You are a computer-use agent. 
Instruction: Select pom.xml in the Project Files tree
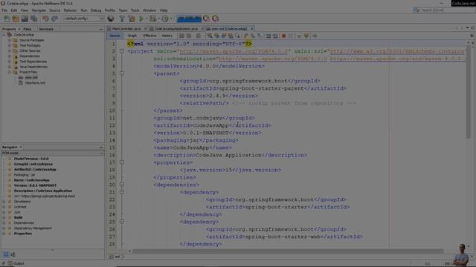click(31, 77)
